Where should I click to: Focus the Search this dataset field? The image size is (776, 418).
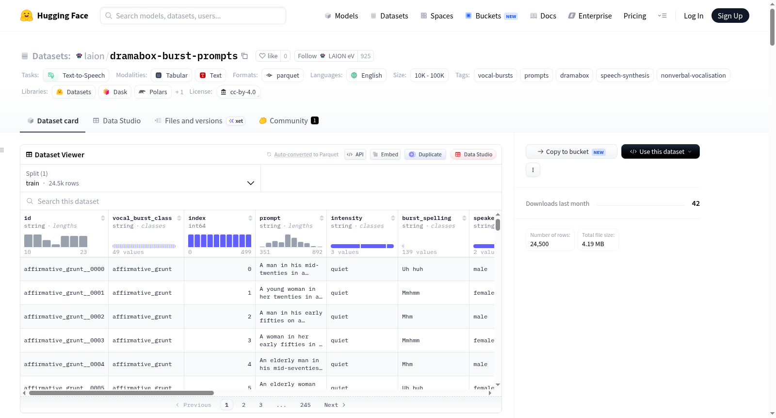[261, 201]
